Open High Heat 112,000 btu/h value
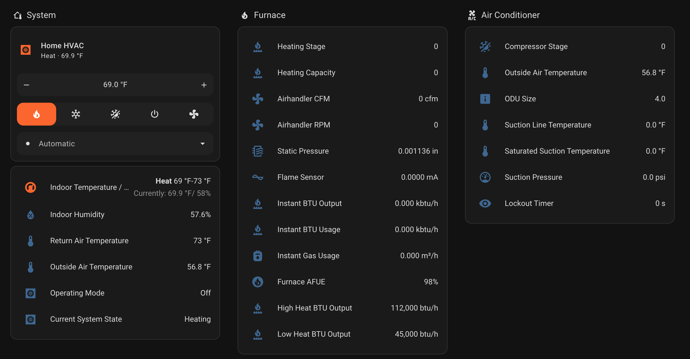Viewport: 690px width, 359px height. coord(415,308)
